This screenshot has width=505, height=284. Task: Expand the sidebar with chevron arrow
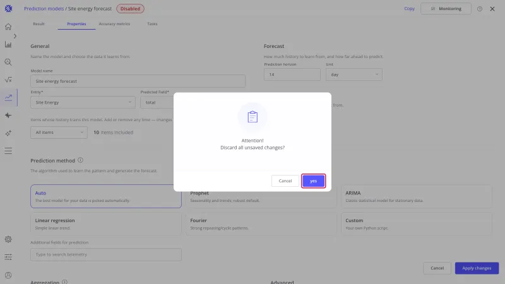tap(15, 36)
